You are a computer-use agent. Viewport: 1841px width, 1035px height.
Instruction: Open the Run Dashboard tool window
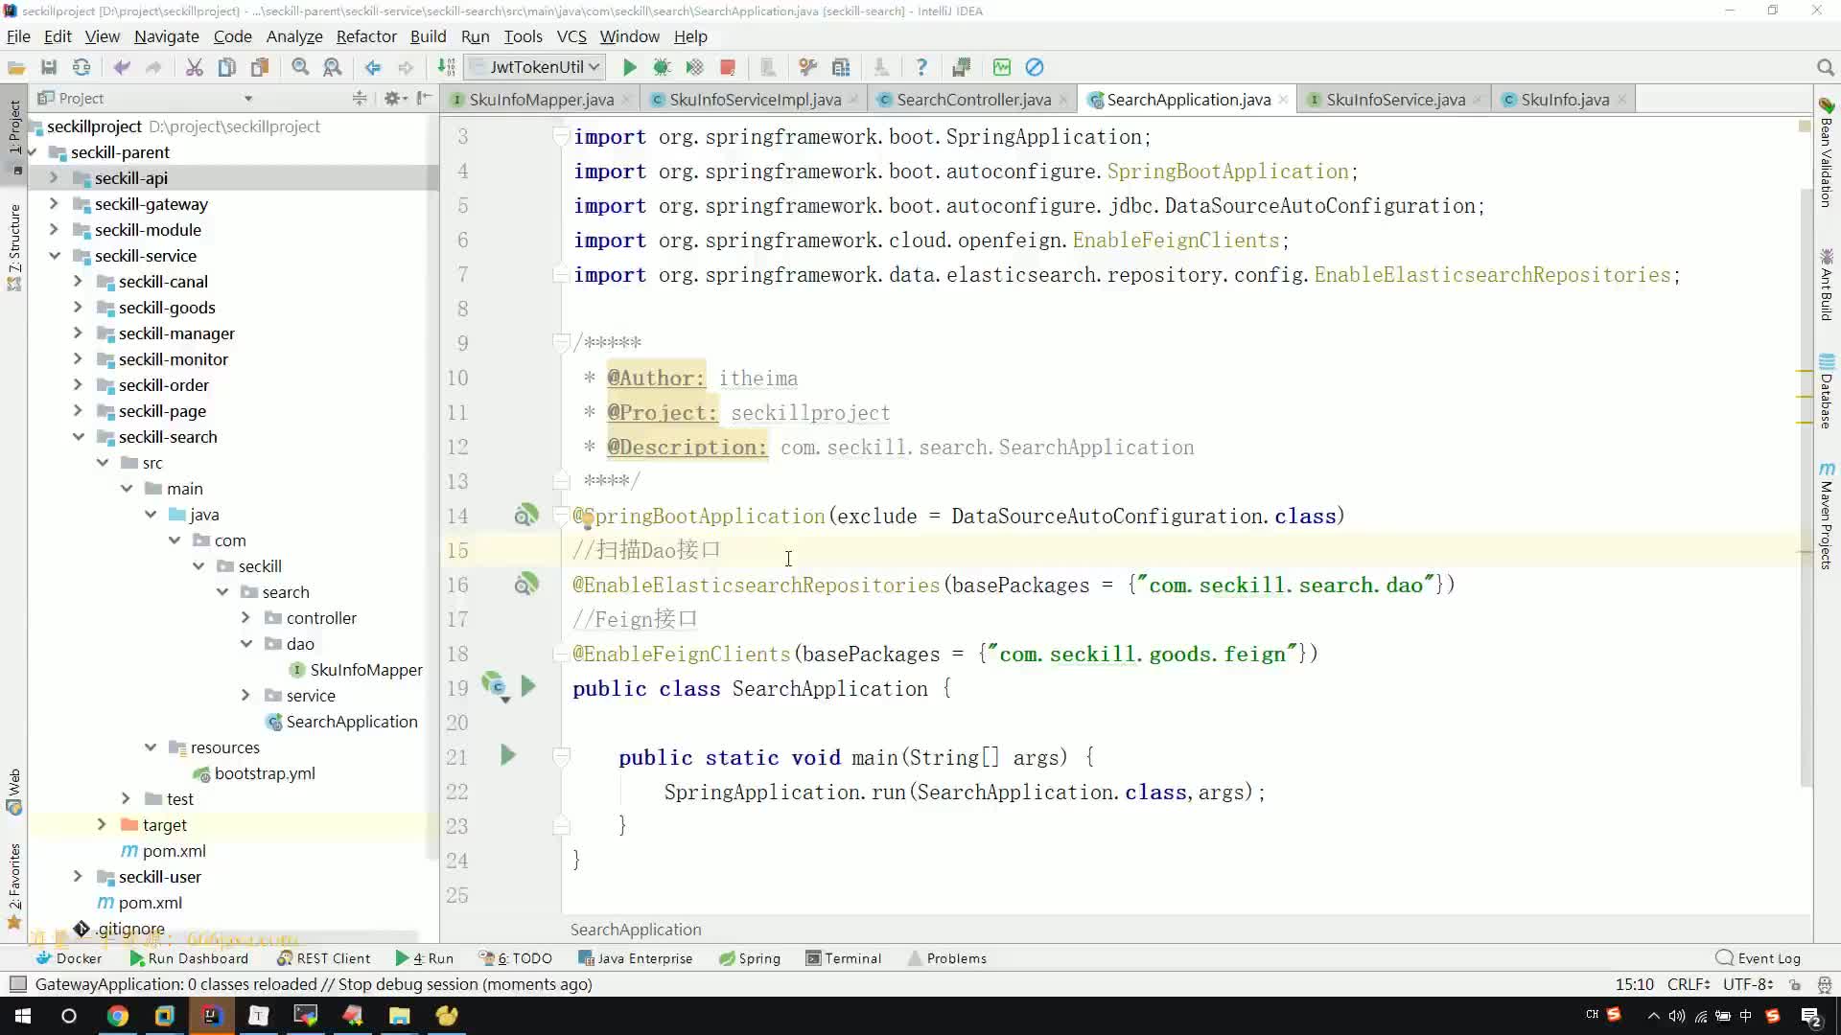pos(189,958)
